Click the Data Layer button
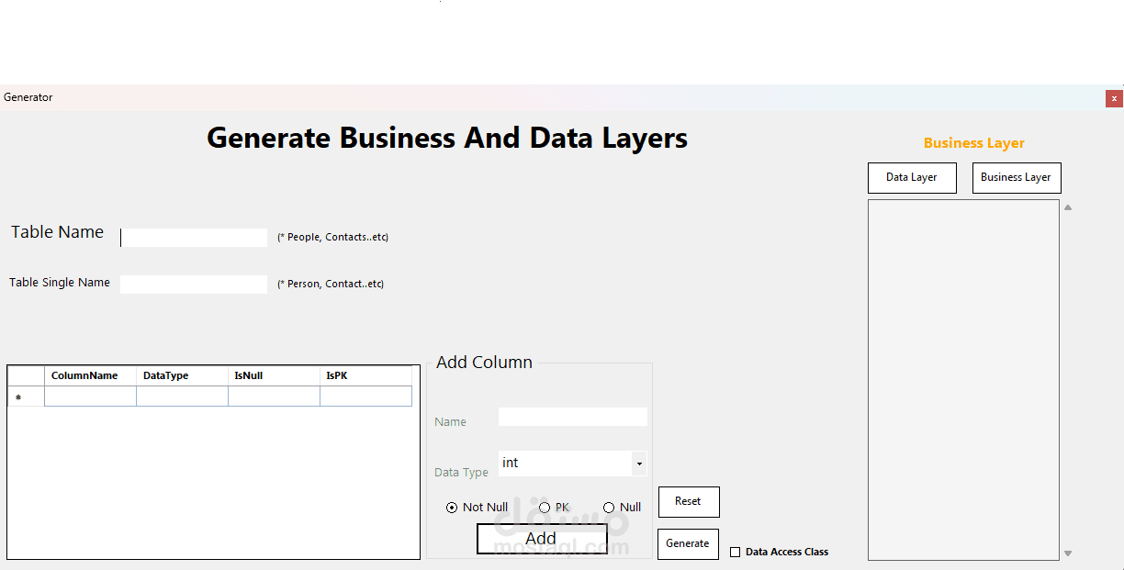Viewport: 1124px width, 570px height. click(x=912, y=178)
